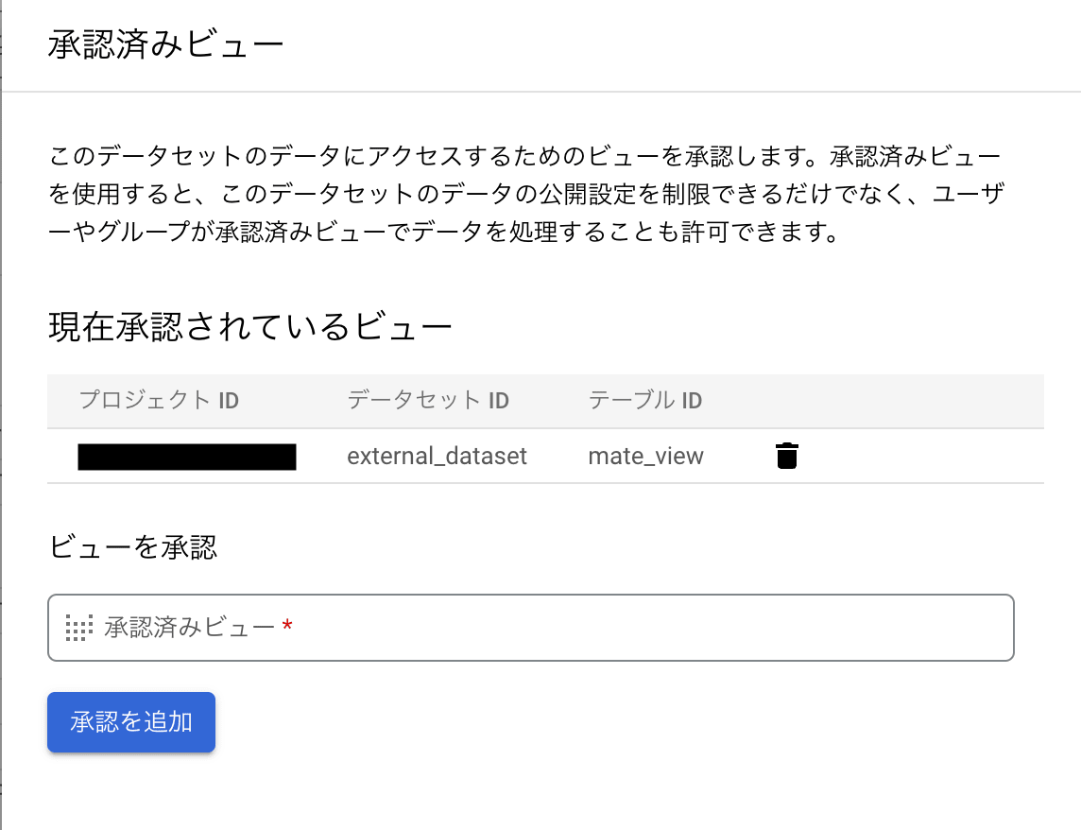This screenshot has width=1081, height=830.
Task: Select the external_dataset cell
Action: tap(436, 456)
